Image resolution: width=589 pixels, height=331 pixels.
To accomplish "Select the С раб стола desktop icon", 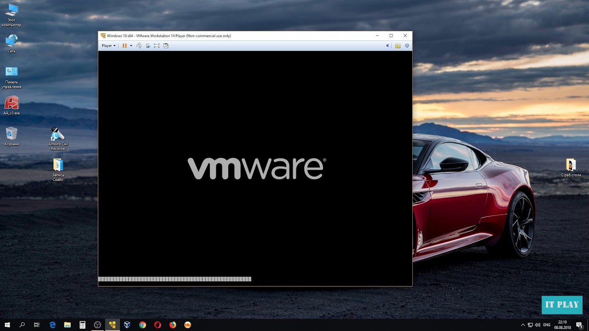I will click(x=571, y=168).
